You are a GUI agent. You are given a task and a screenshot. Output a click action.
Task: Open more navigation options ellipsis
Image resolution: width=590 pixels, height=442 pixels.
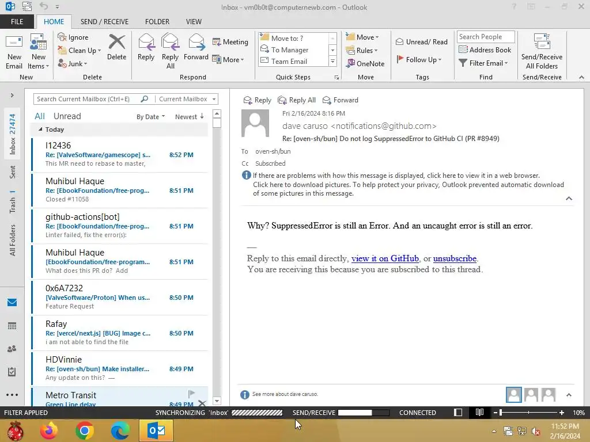pyautogui.click(x=12, y=395)
